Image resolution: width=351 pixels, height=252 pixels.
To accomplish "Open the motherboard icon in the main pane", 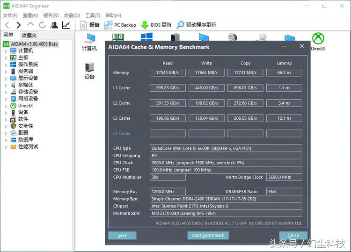I will point(118,36).
